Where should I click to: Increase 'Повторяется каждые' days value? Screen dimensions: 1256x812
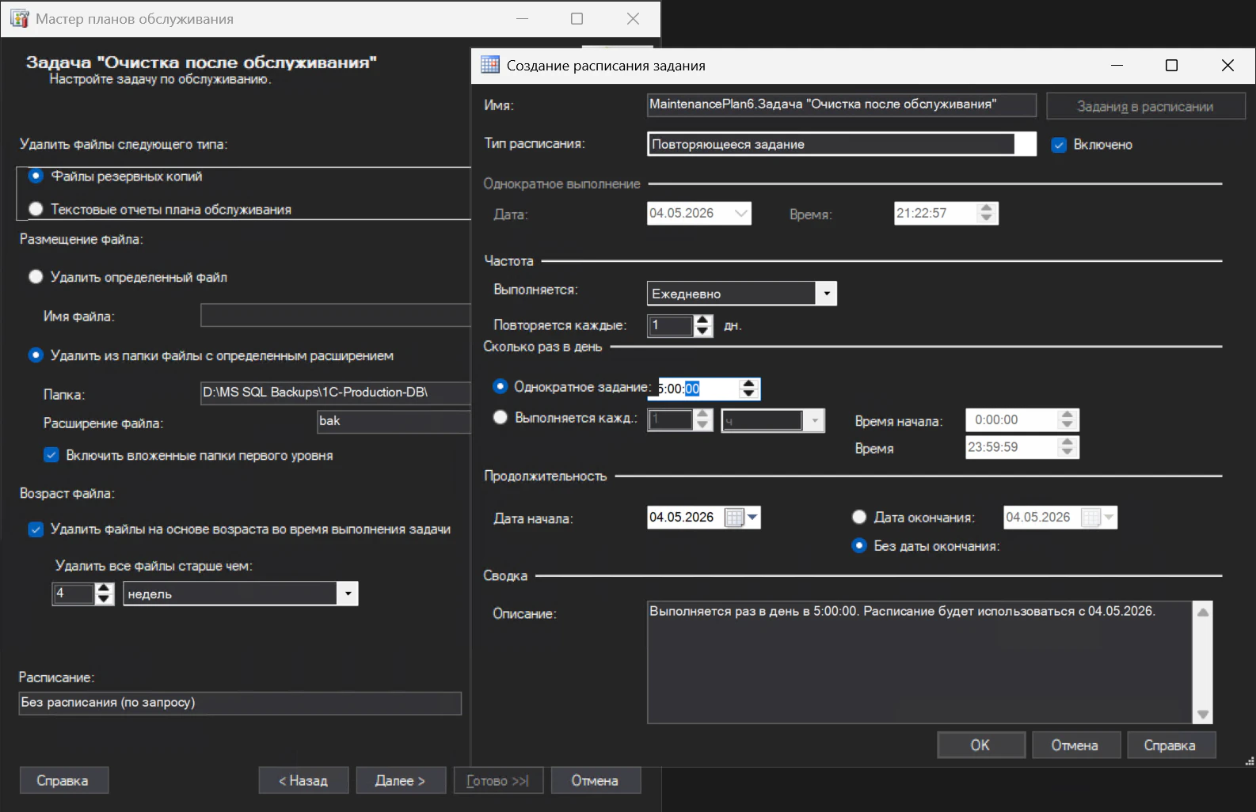pos(703,321)
